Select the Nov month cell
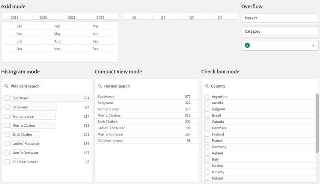 (60, 49)
